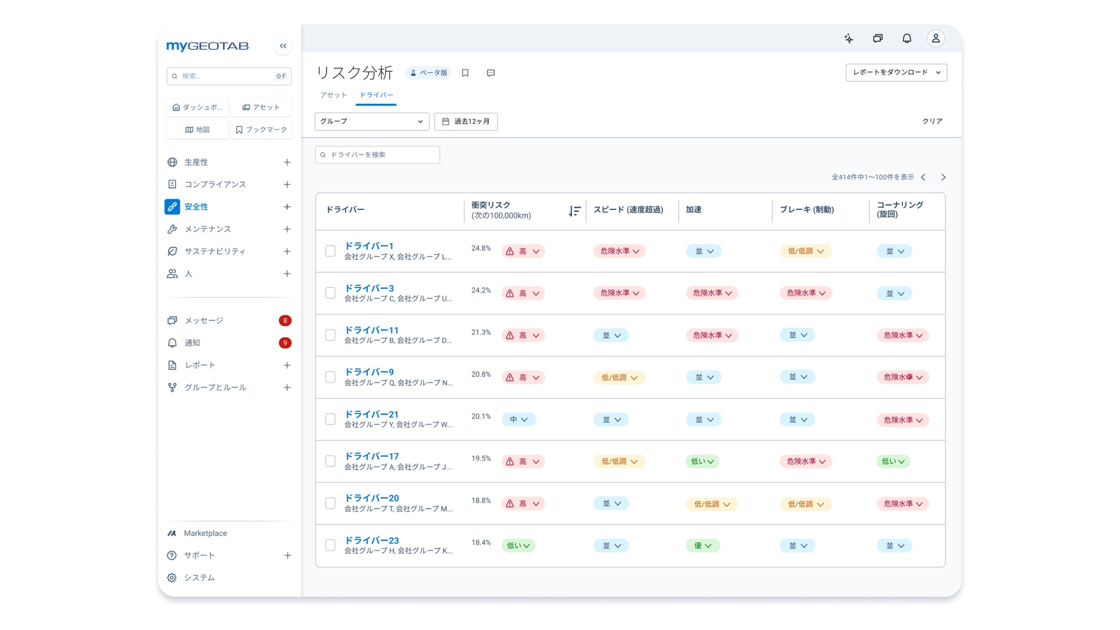Image resolution: width=1120 pixels, height=630 pixels.
Task: Click the スピード (速度超過) column header
Action: pos(628,210)
